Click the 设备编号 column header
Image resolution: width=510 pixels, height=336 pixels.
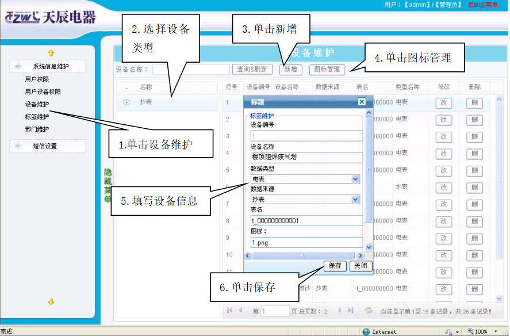pos(258,87)
